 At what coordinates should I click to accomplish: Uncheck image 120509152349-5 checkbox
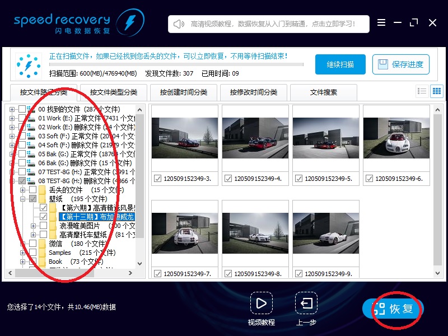(298, 179)
